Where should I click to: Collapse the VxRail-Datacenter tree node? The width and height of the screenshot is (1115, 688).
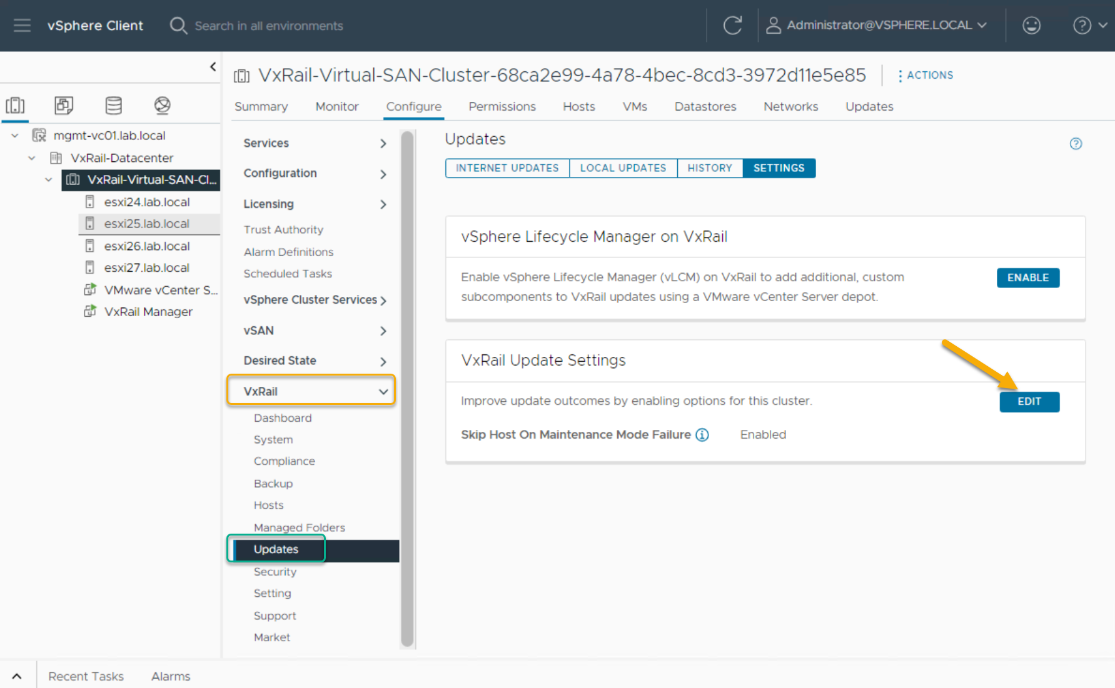click(32, 158)
